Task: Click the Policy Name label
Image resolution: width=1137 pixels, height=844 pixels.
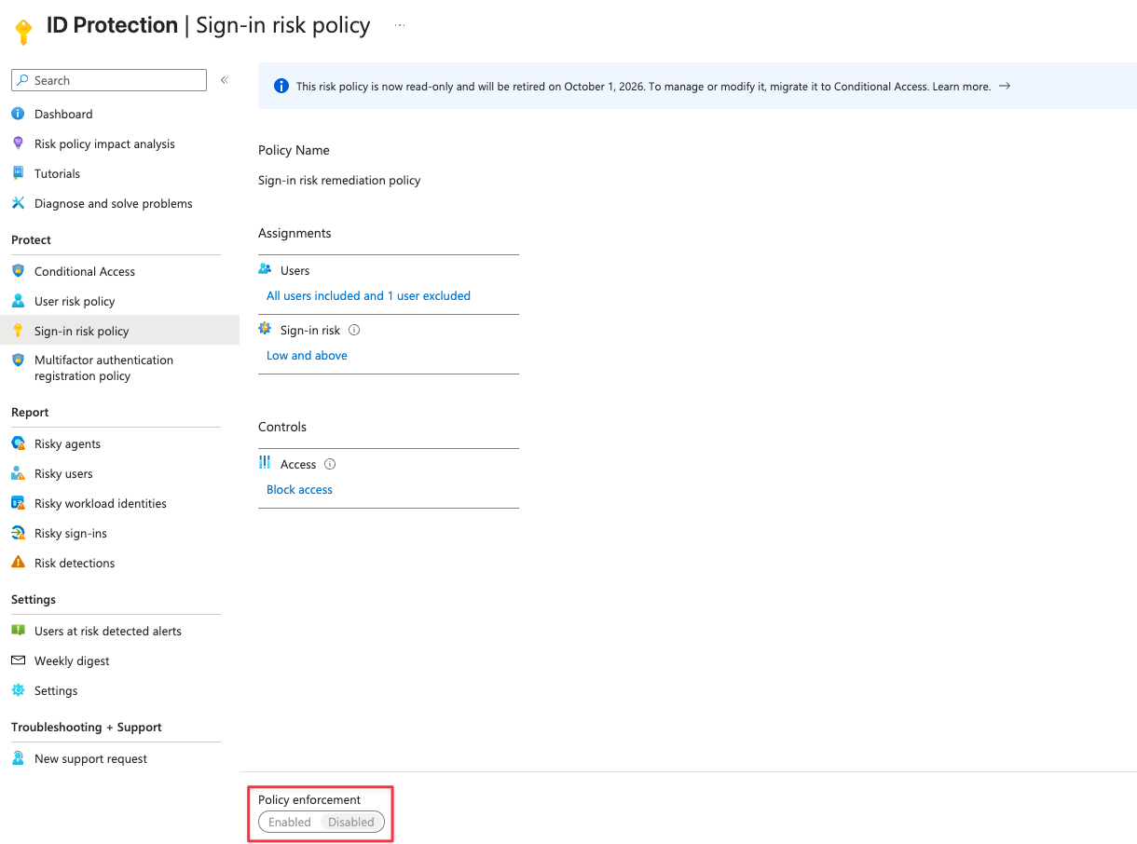Action: tap(294, 150)
